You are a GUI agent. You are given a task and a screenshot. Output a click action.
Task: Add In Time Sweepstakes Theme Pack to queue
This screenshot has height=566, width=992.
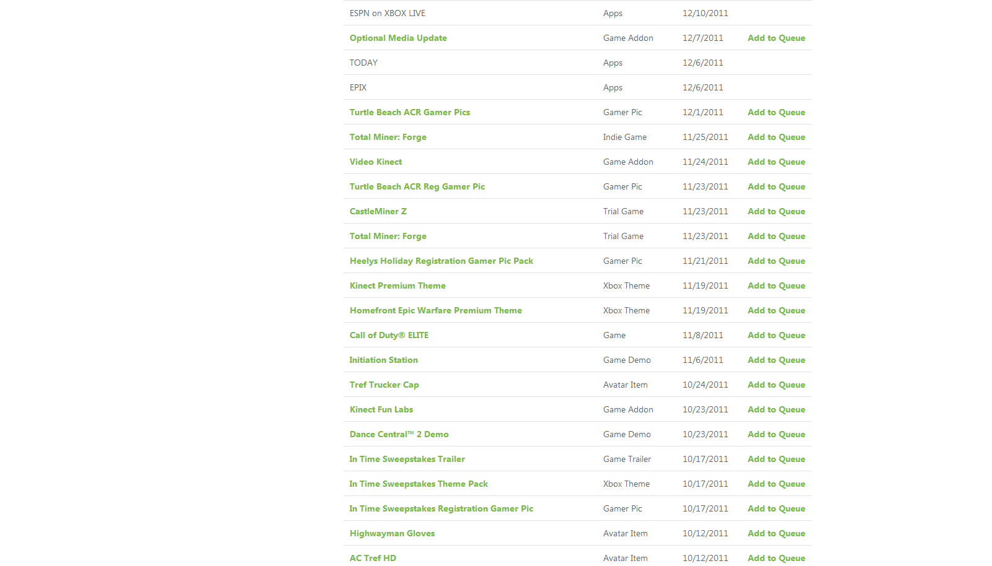pyautogui.click(x=776, y=484)
